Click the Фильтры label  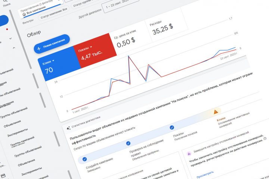click(28, 21)
